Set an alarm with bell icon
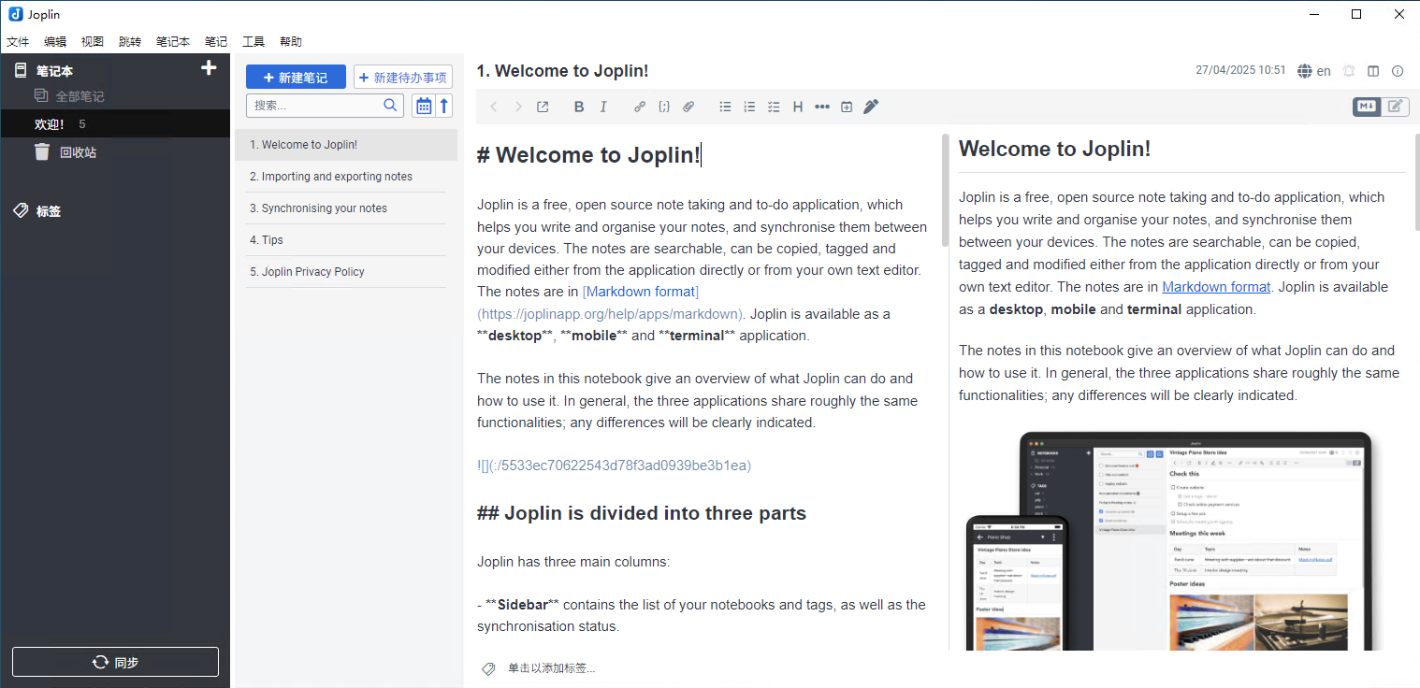Viewport: 1420px width, 688px height. 1349,71
